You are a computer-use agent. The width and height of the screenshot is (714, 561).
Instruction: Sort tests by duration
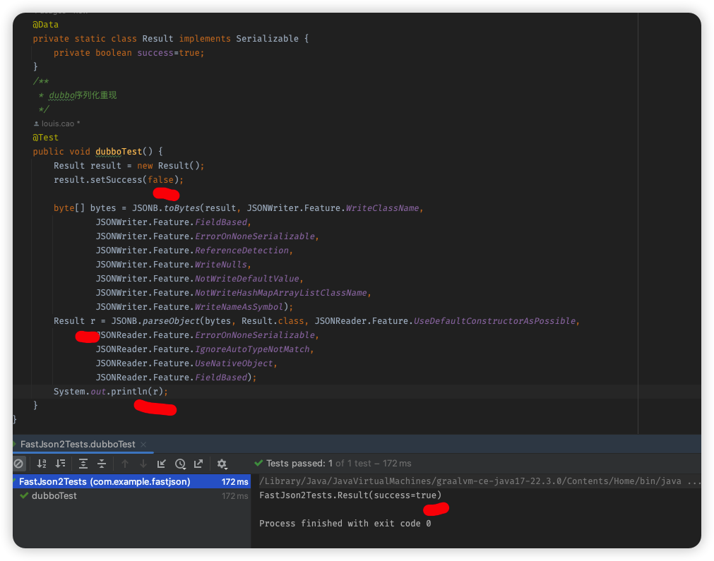(60, 463)
